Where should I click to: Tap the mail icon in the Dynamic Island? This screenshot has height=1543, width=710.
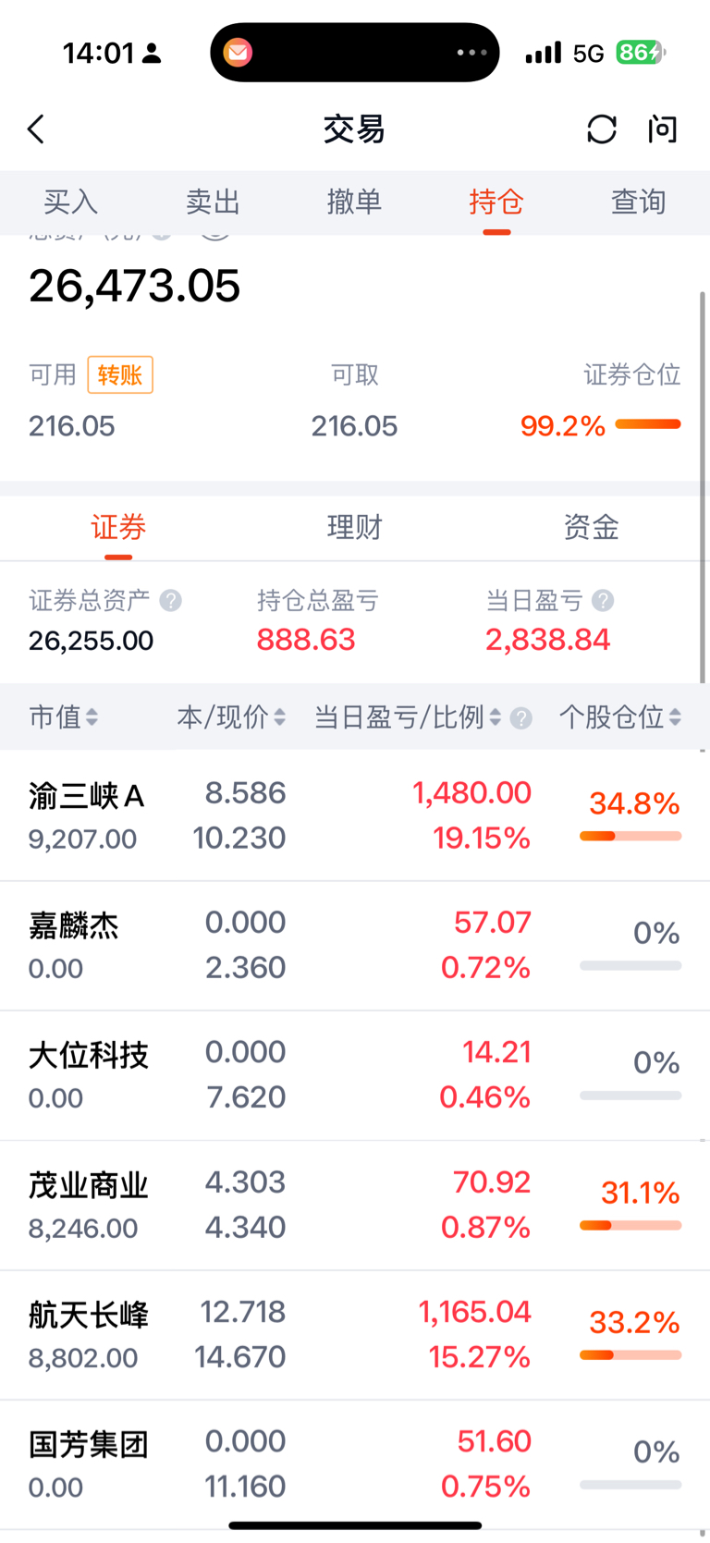[238, 53]
